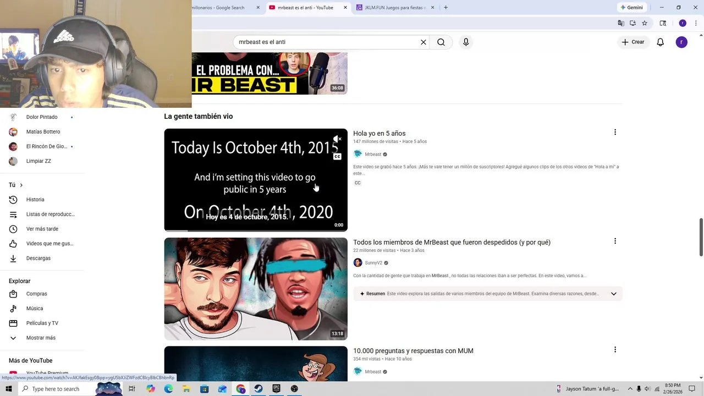The height and width of the screenshot is (396, 704).
Task: Open the YouTube account avatar menu
Action: pos(681,42)
